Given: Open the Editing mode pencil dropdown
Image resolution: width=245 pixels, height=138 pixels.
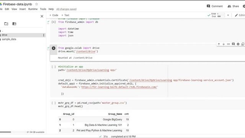Looking at the screenshot, I should tap(240, 15).
